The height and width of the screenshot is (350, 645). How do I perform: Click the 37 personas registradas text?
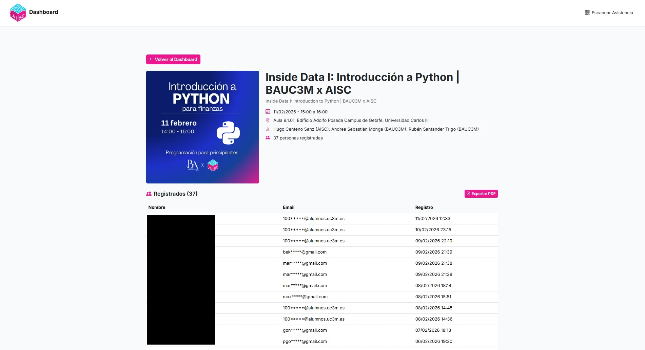pos(298,138)
